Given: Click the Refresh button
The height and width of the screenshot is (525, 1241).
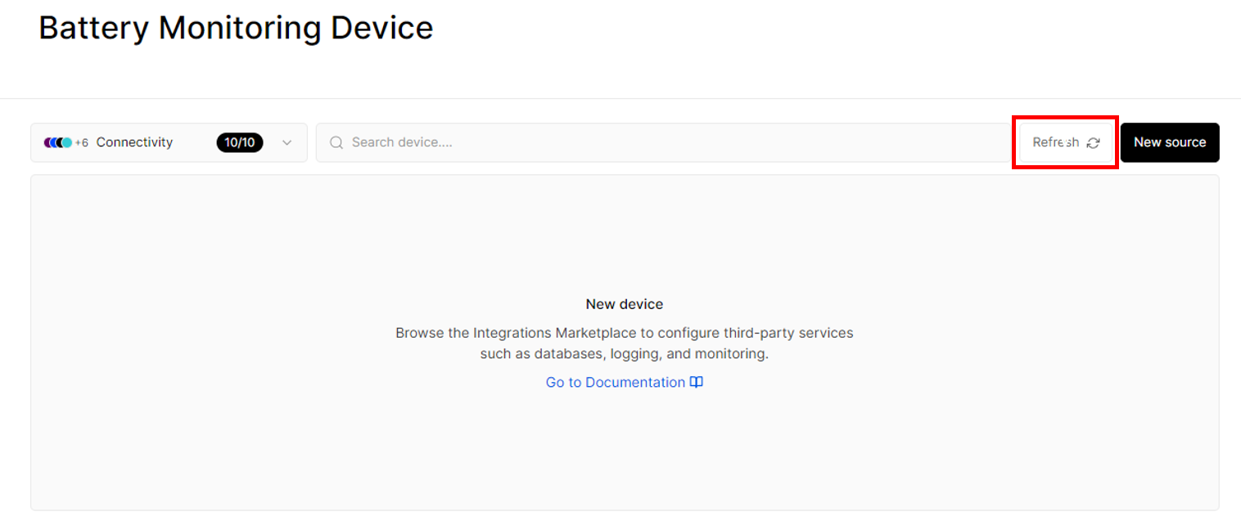Looking at the screenshot, I should tap(1066, 142).
